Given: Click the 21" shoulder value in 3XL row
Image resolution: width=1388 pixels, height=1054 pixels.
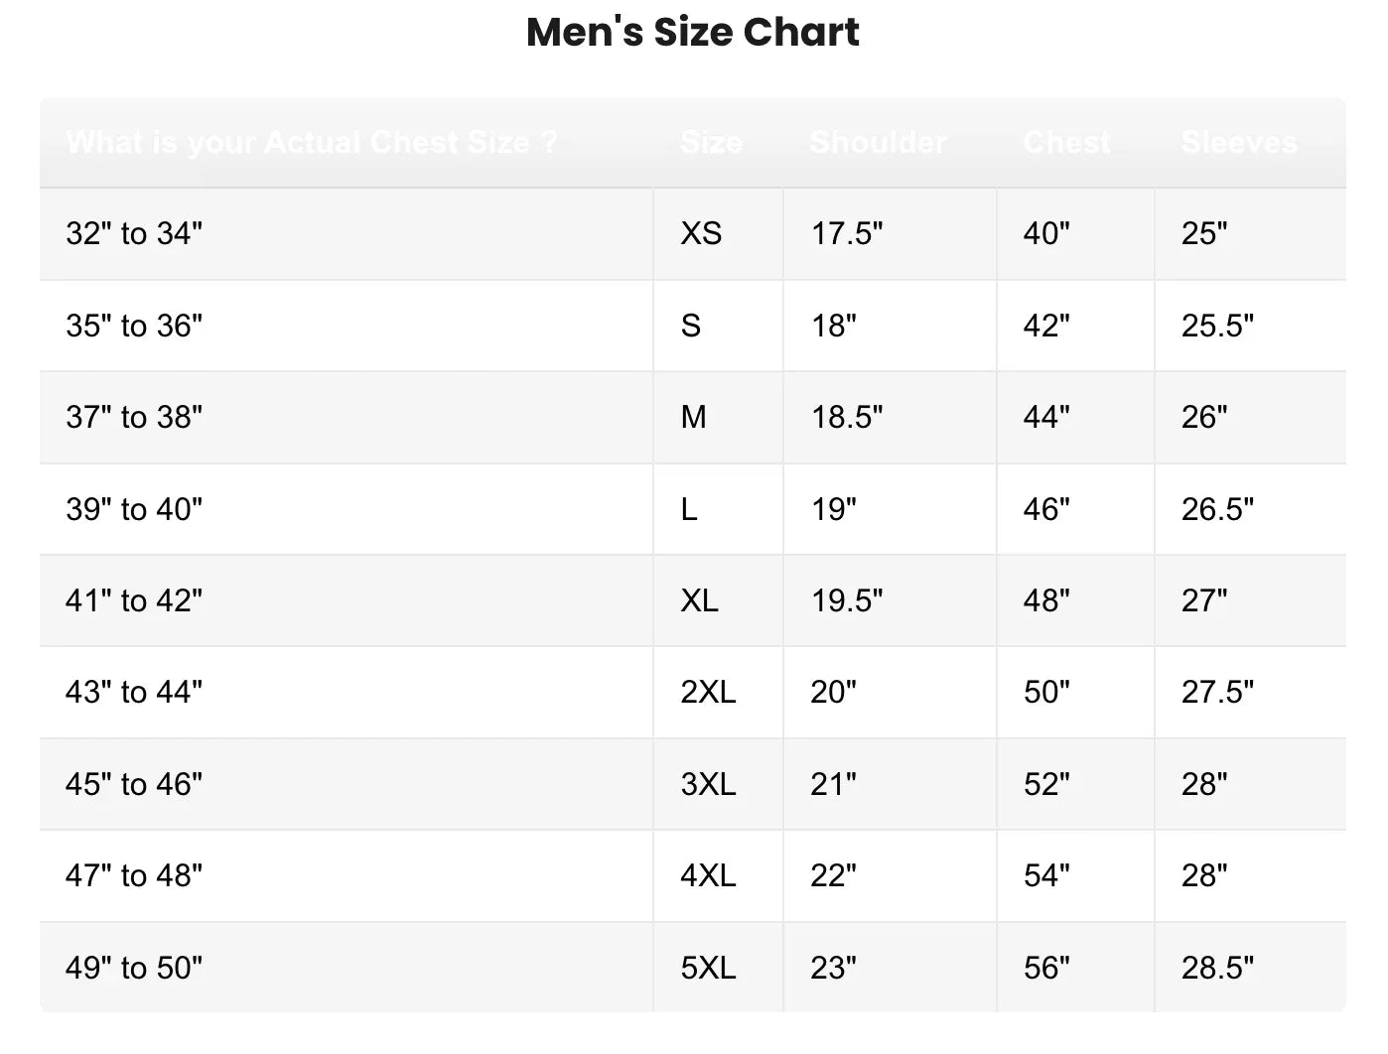Looking at the screenshot, I should pyautogui.click(x=833, y=785).
